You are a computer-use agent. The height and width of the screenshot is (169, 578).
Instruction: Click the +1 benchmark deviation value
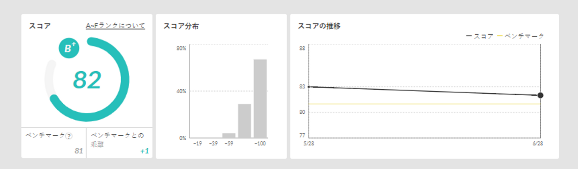[x=144, y=151]
